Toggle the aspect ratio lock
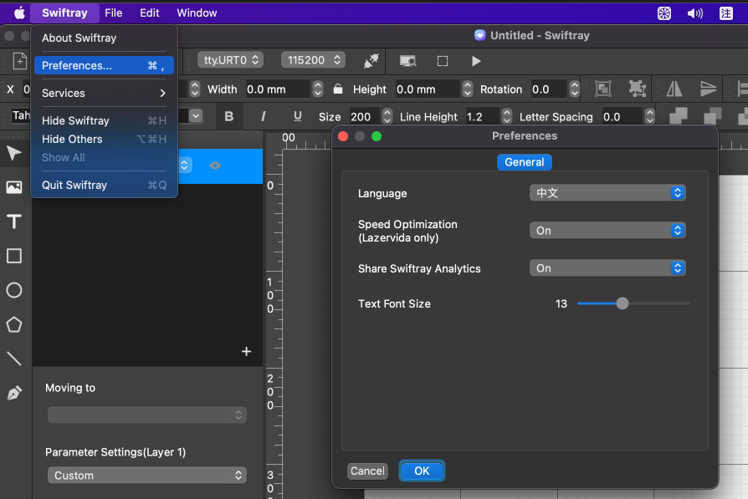Image resolution: width=748 pixels, height=499 pixels. pos(338,89)
